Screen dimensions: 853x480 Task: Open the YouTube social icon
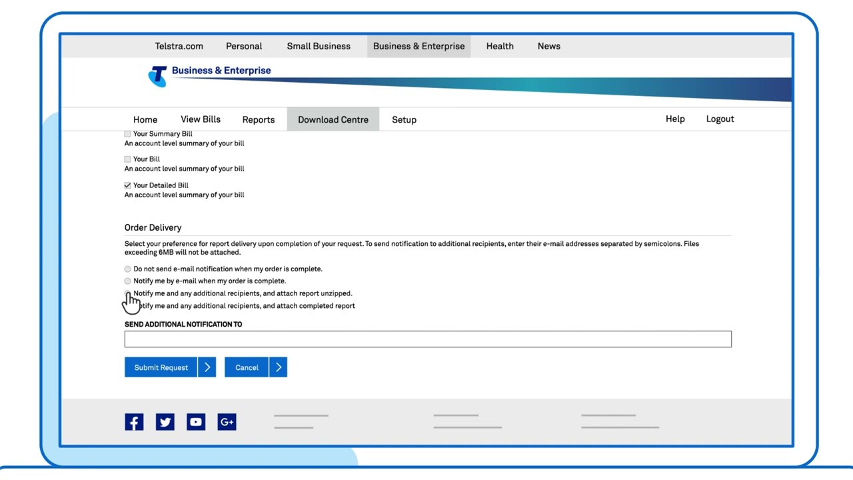[196, 422]
